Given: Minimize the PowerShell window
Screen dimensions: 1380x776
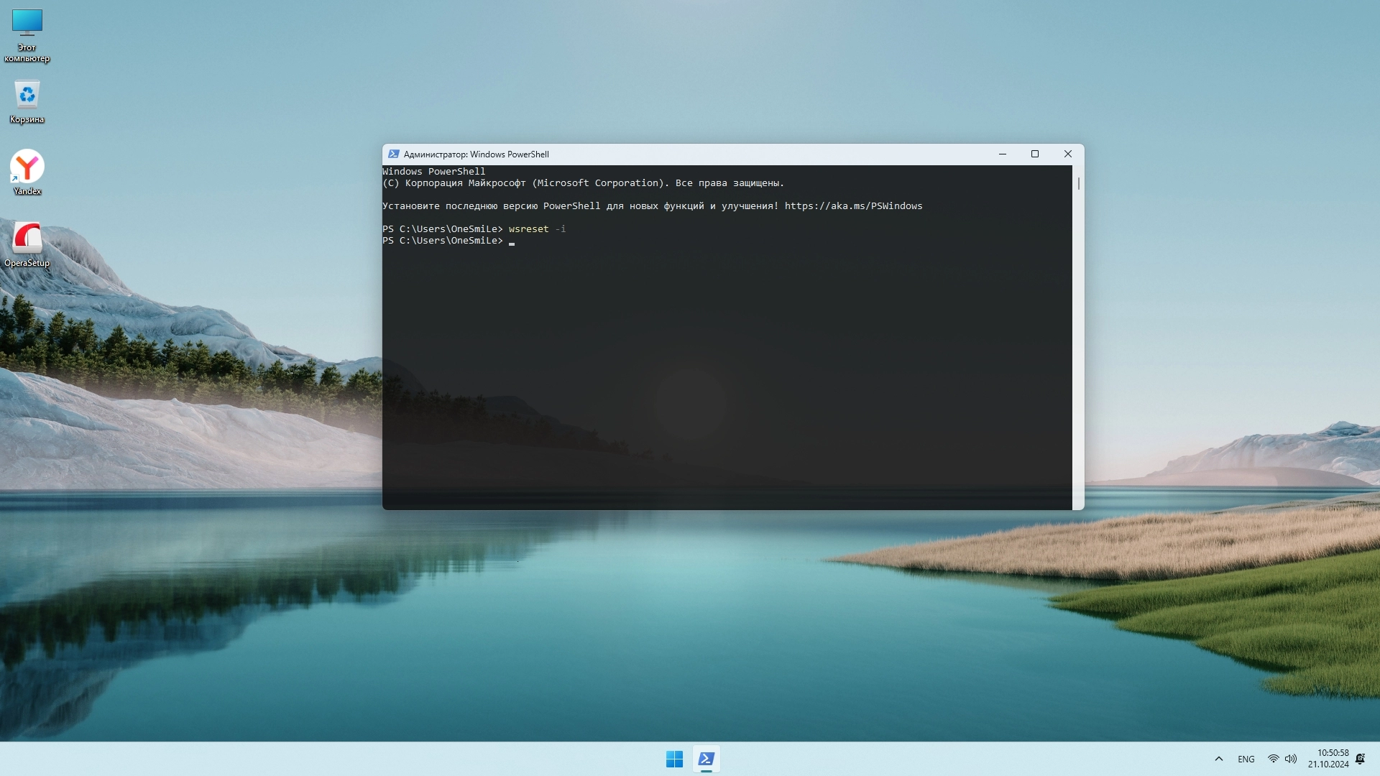Looking at the screenshot, I should coord(1002,154).
